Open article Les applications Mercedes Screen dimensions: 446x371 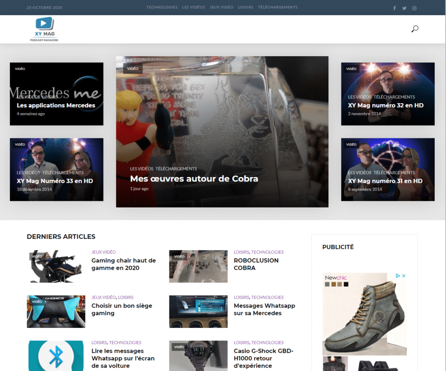[56, 105]
